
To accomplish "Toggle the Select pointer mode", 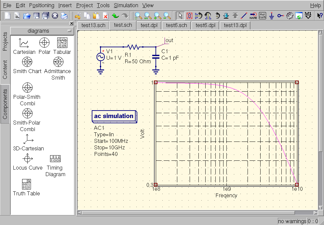I will [181, 16].
